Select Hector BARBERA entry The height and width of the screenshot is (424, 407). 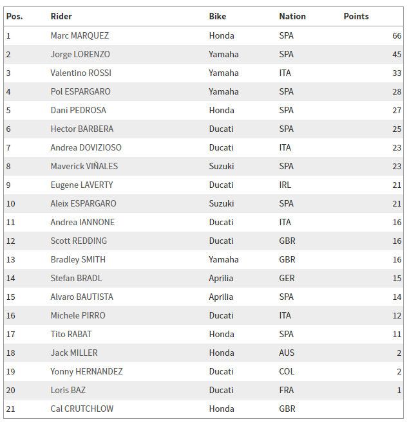(x=82, y=129)
